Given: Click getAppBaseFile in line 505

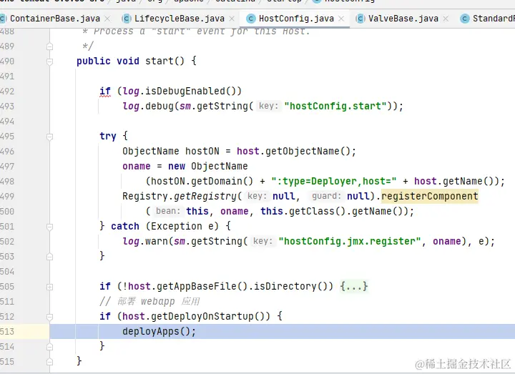Looking at the screenshot, I should tap(197, 286).
